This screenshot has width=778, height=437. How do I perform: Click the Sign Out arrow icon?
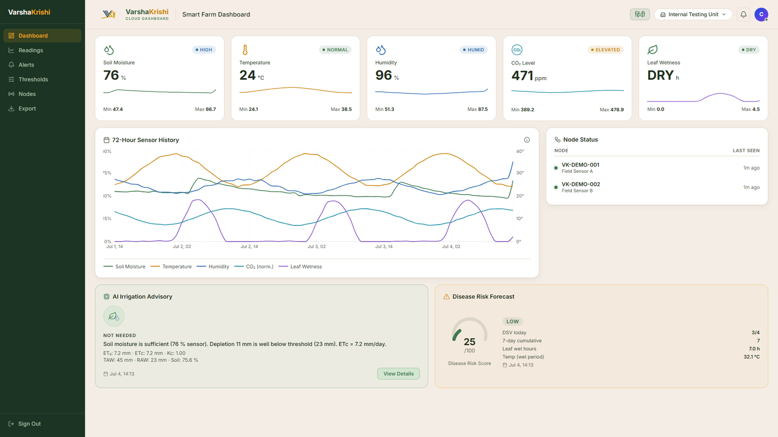coord(11,423)
